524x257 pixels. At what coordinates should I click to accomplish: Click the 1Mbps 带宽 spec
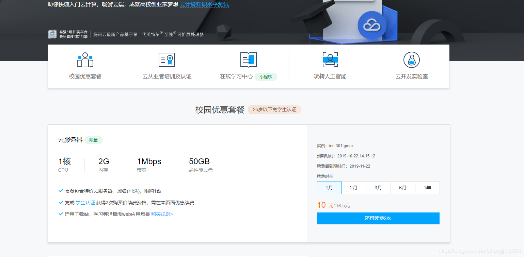point(149,165)
